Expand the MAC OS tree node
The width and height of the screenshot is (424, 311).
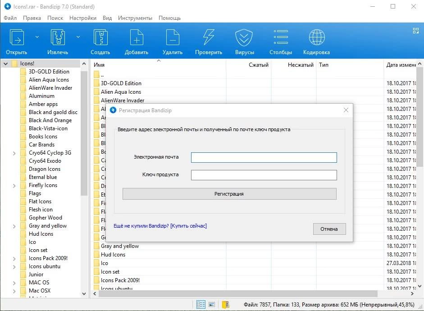tap(14, 283)
